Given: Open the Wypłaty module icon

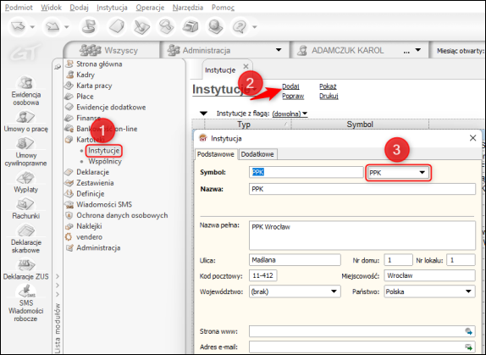Looking at the screenshot, I should 25,178.
